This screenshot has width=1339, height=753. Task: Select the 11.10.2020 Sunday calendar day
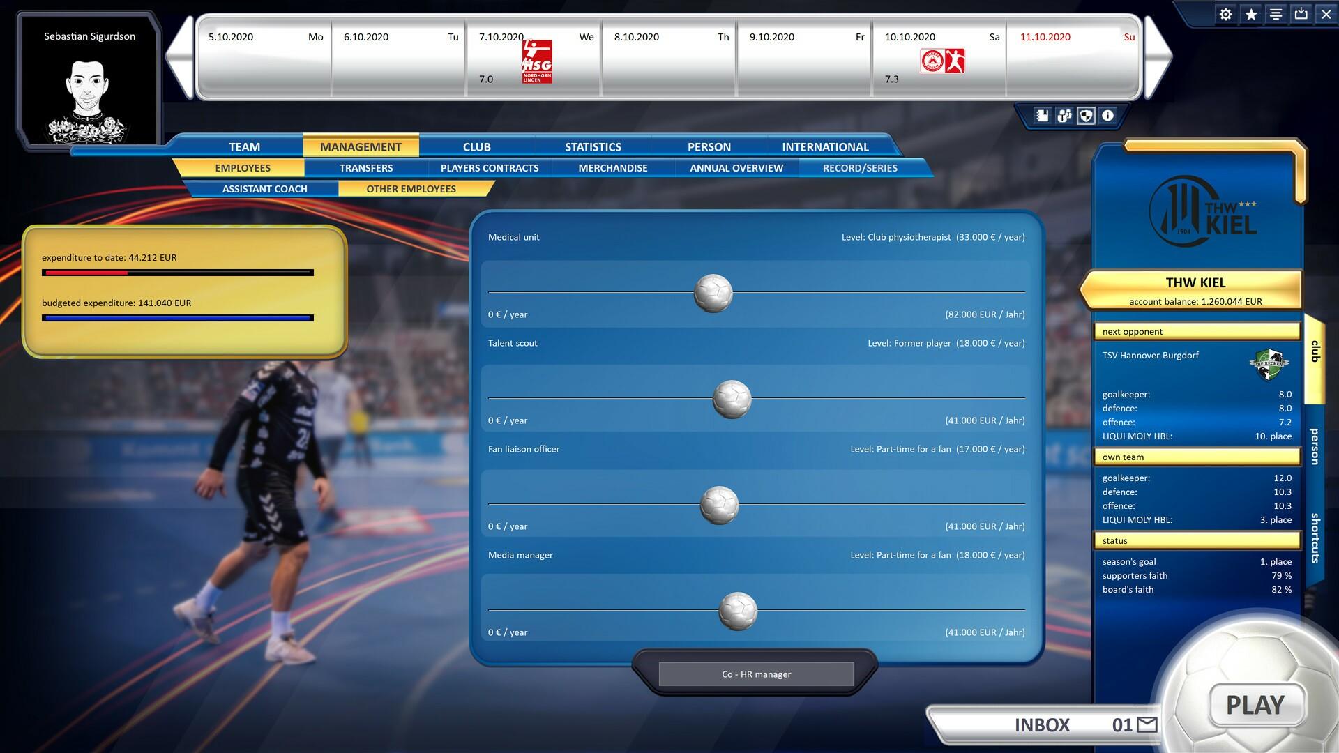coord(1074,59)
